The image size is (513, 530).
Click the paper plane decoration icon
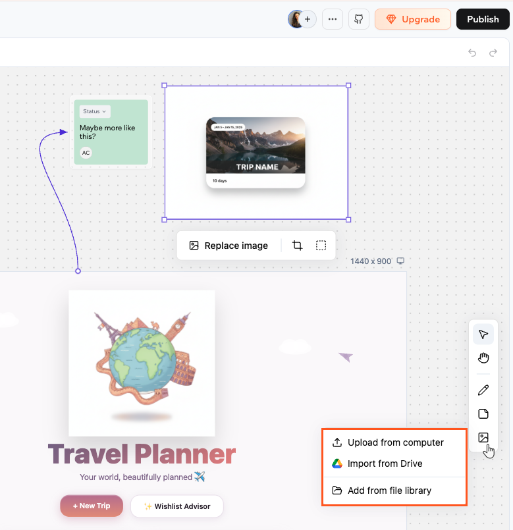pos(346,357)
